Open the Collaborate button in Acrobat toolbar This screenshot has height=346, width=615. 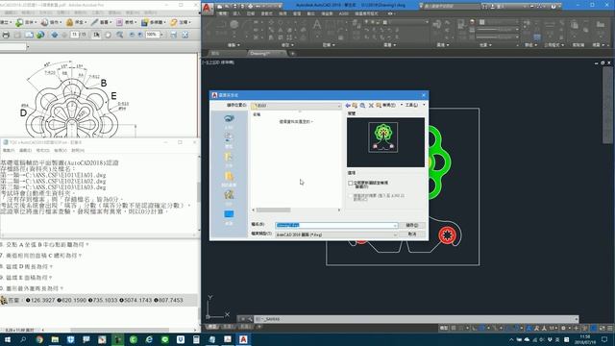click(x=50, y=22)
